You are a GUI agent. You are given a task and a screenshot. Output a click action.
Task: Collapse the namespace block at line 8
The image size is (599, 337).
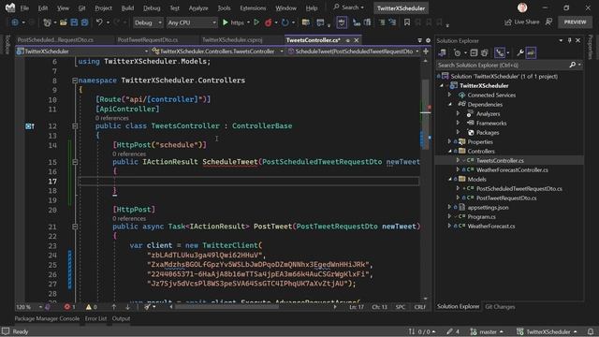coord(75,81)
